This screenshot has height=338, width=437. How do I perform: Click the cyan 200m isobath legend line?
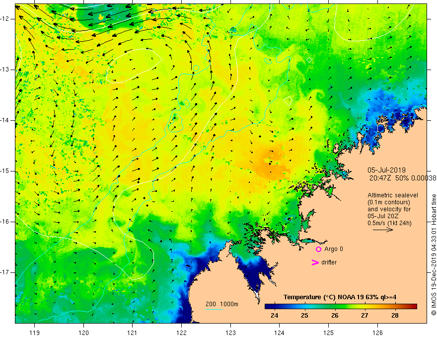coord(214,309)
